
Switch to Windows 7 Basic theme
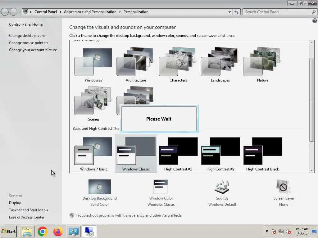(x=93, y=154)
